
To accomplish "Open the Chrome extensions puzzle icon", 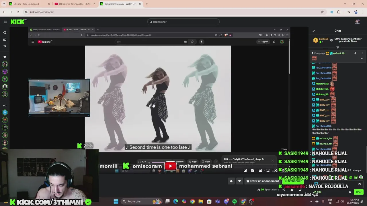I will tap(339, 12).
